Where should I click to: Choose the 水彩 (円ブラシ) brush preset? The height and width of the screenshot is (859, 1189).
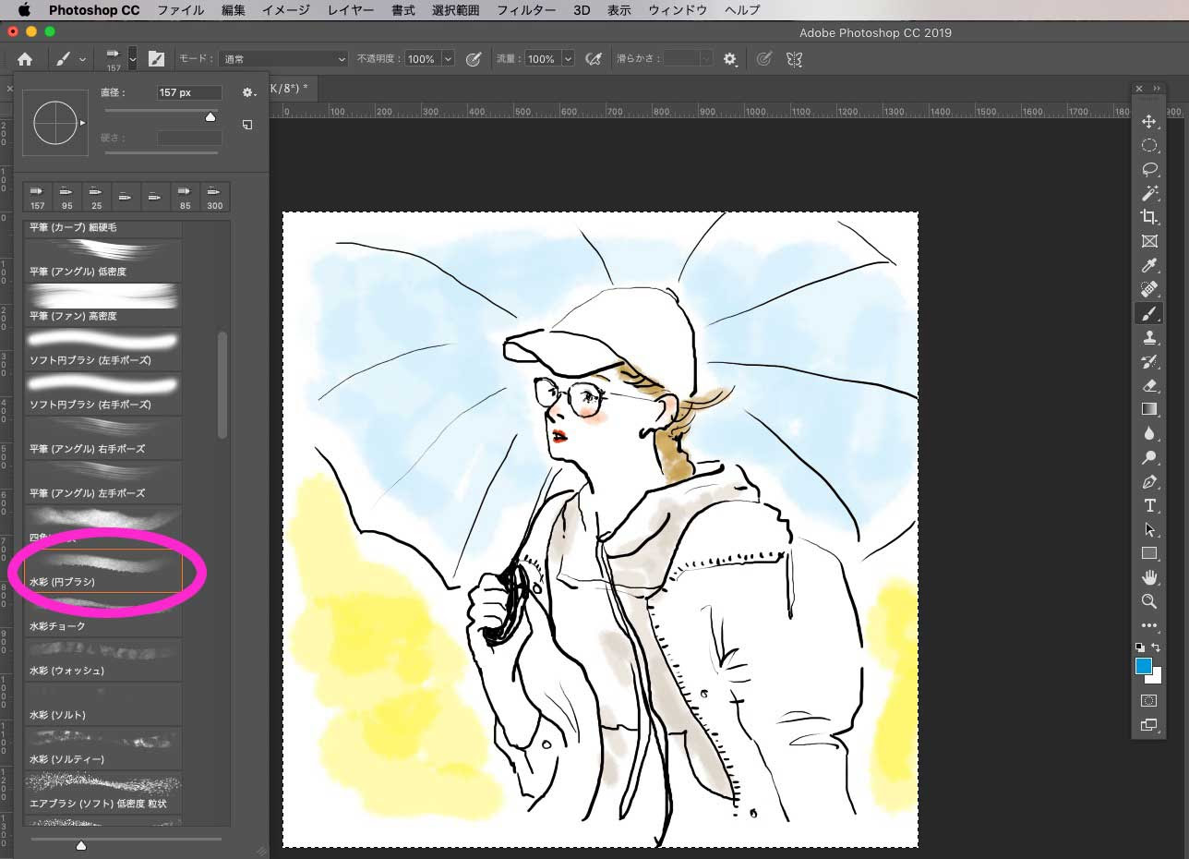102,571
